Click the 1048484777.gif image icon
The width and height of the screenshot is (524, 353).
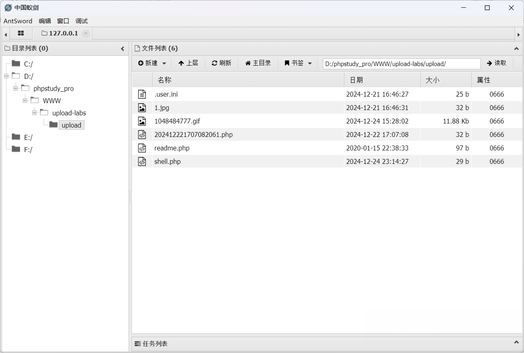142,121
